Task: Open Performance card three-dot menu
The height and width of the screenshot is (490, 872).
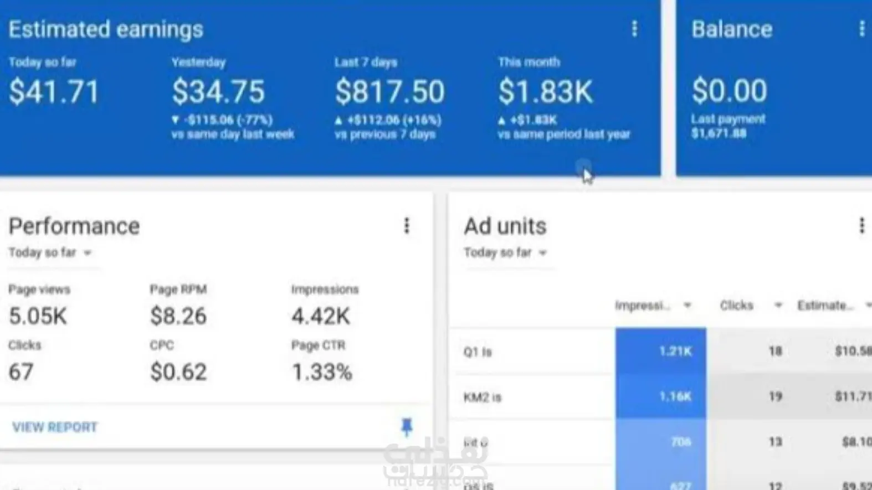Action: 407,225
